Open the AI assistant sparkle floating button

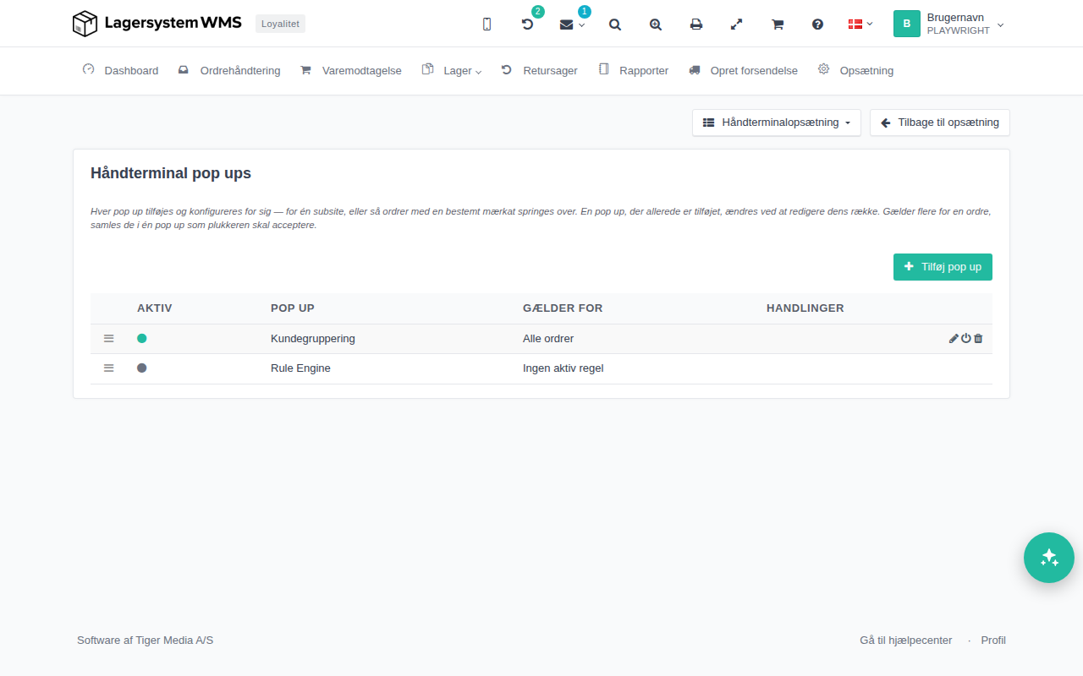pyautogui.click(x=1049, y=558)
